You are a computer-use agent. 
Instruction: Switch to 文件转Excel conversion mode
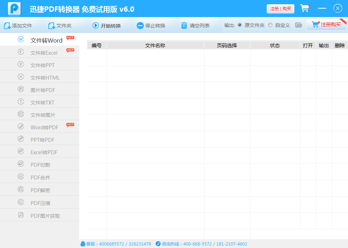pyautogui.click(x=44, y=53)
